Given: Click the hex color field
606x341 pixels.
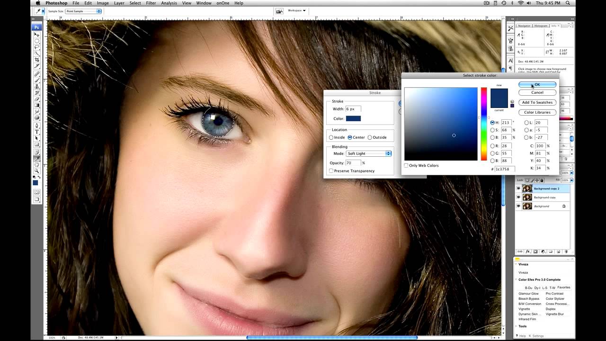Looking at the screenshot, I should [505, 169].
